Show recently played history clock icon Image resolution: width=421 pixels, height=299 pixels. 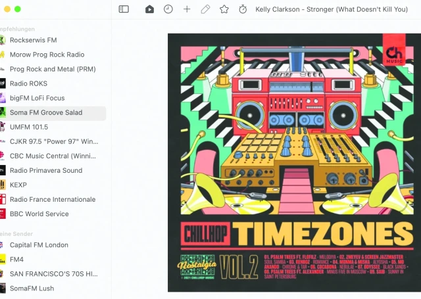point(168,9)
